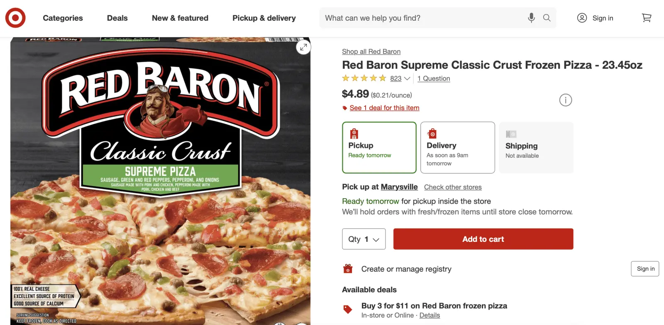Click the magnifying glass search icon

tap(547, 18)
